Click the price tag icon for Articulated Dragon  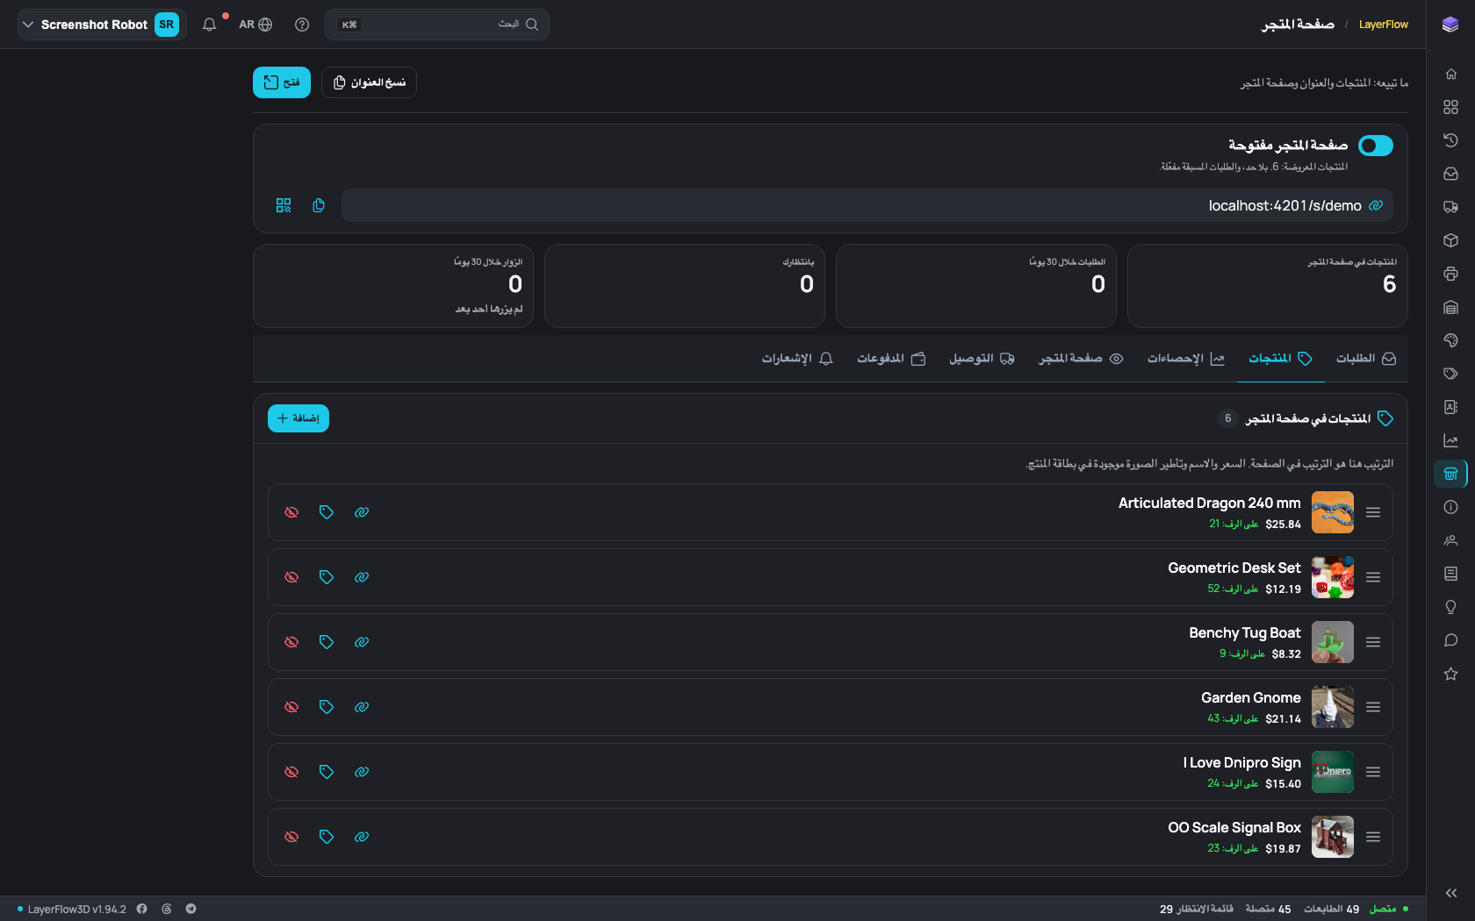[327, 512]
